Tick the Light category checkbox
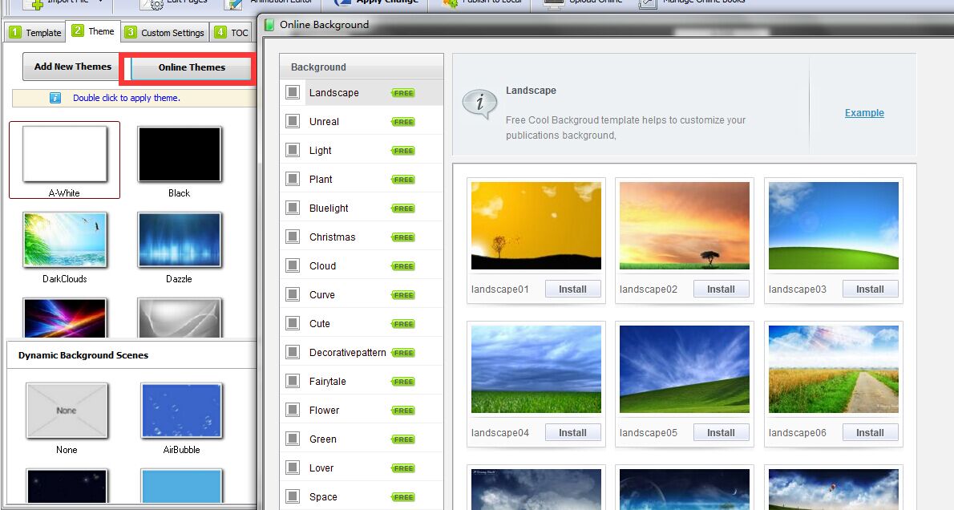954x510 pixels. point(293,150)
